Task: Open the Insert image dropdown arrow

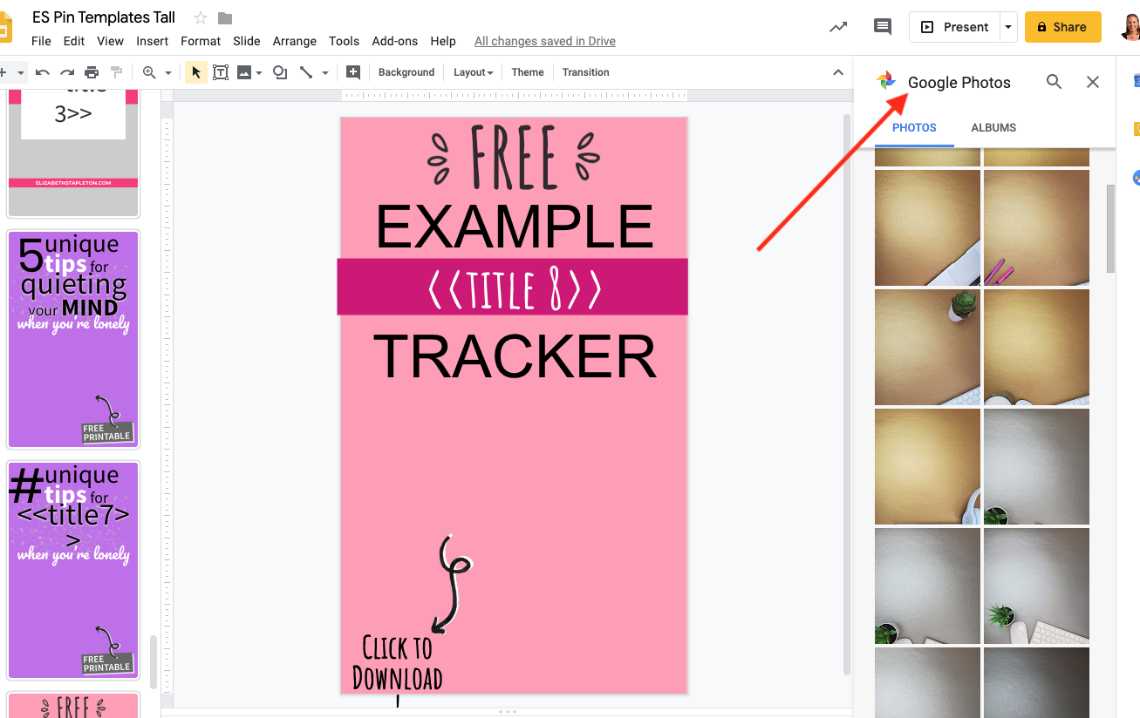Action: pos(259,73)
